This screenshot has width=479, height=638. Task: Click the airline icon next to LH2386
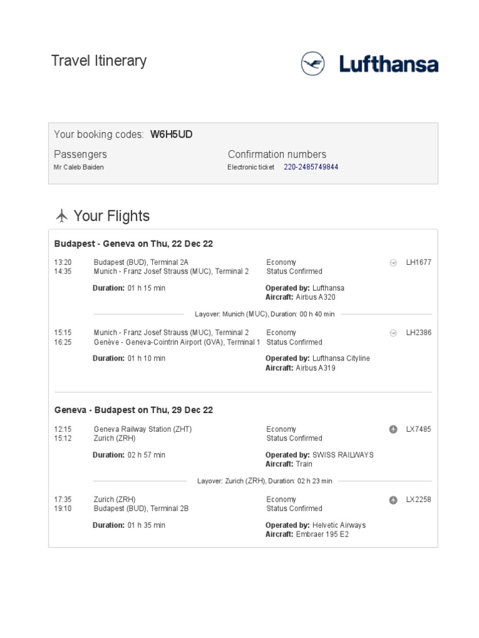(393, 333)
